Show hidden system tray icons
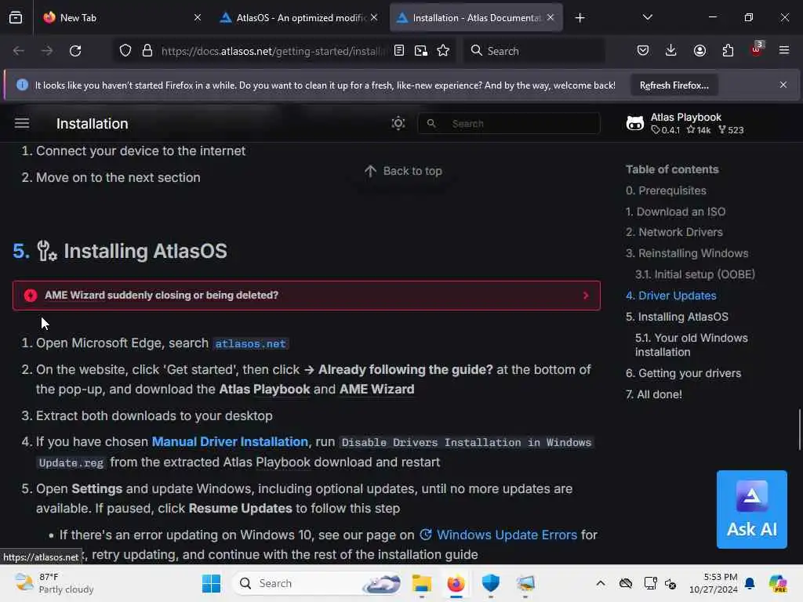 coord(600,583)
